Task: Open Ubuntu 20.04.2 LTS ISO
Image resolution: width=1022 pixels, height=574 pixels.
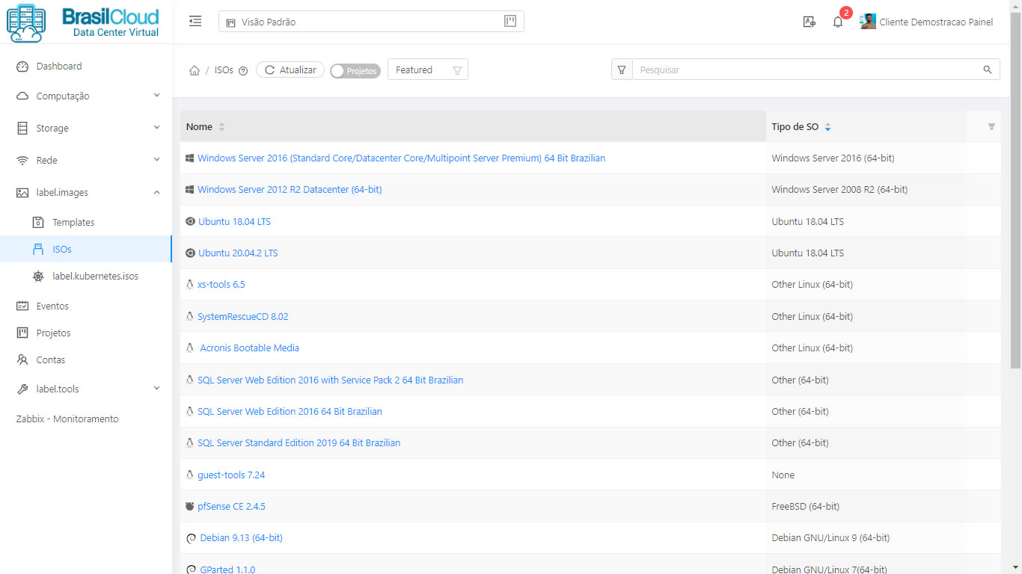Action: point(238,253)
